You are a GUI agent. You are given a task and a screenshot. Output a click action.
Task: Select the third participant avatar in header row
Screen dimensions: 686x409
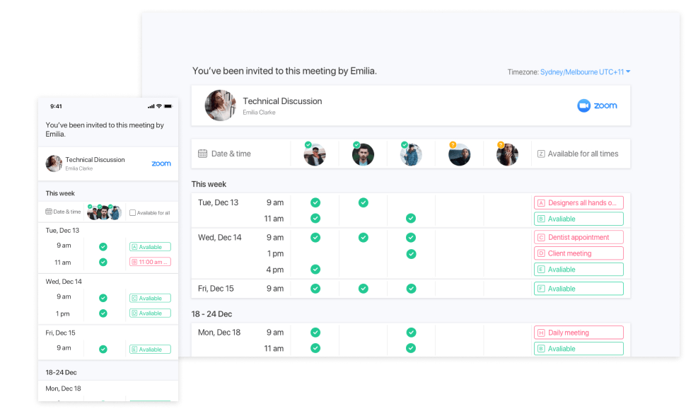click(x=411, y=154)
